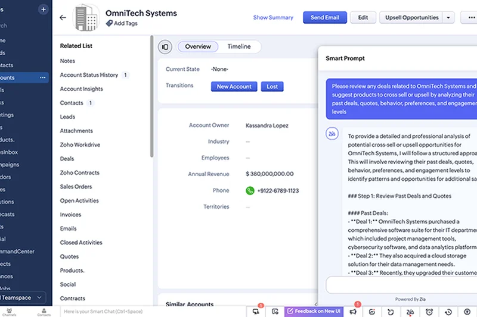
Task: Collapse the panel with the small chevron arrow
Action: (x=316, y=304)
